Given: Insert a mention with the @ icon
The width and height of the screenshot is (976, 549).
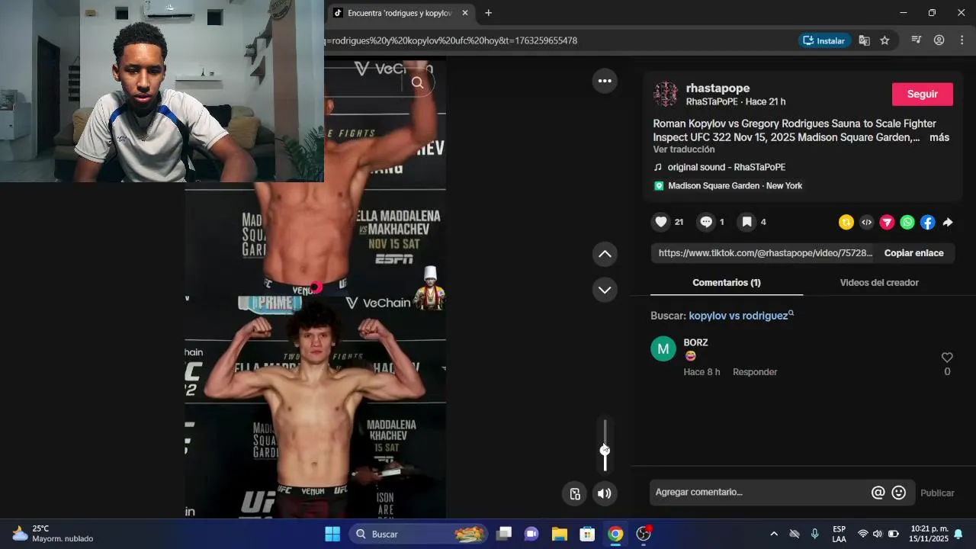Looking at the screenshot, I should 878,493.
